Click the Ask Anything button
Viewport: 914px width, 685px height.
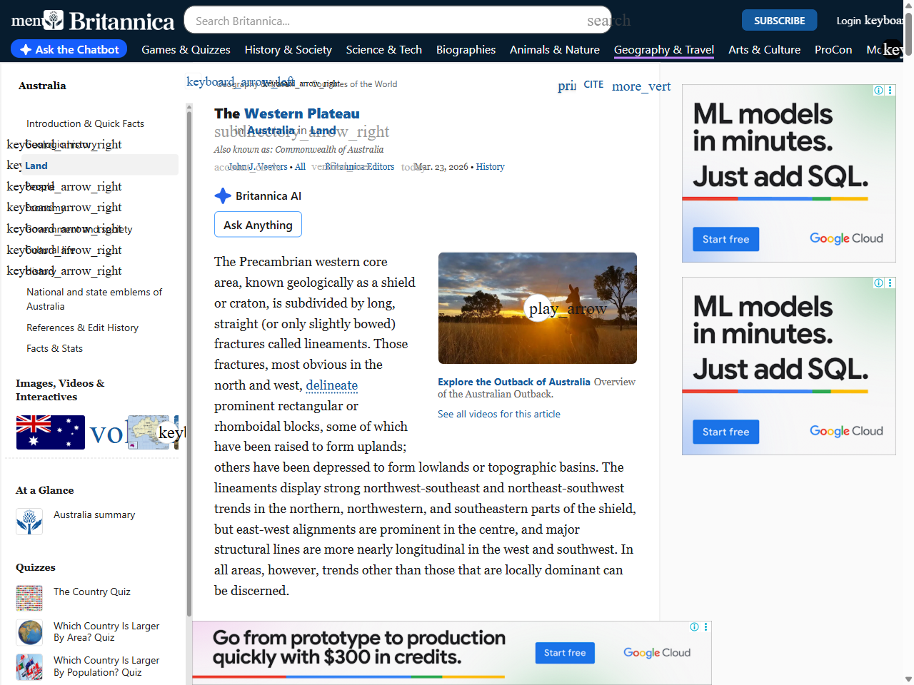tap(258, 224)
